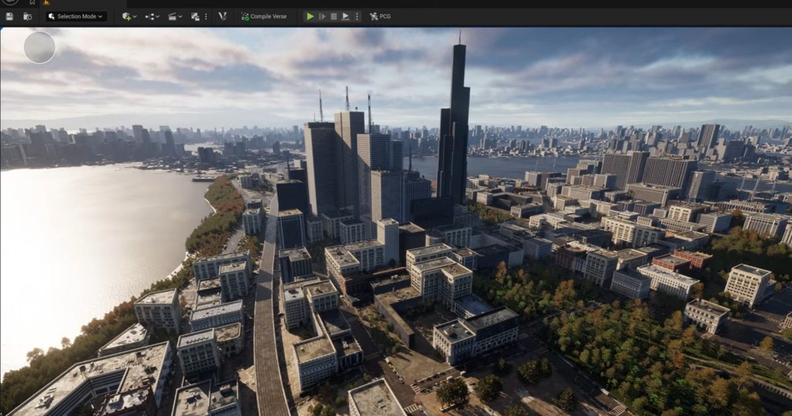Viewport: 792px width, 416px height.
Task: Expand the cinematics dropdown arrow
Action: click(181, 17)
